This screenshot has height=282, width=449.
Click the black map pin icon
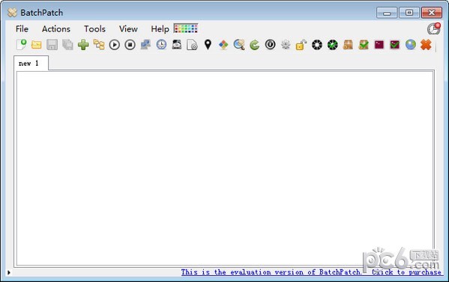point(208,45)
